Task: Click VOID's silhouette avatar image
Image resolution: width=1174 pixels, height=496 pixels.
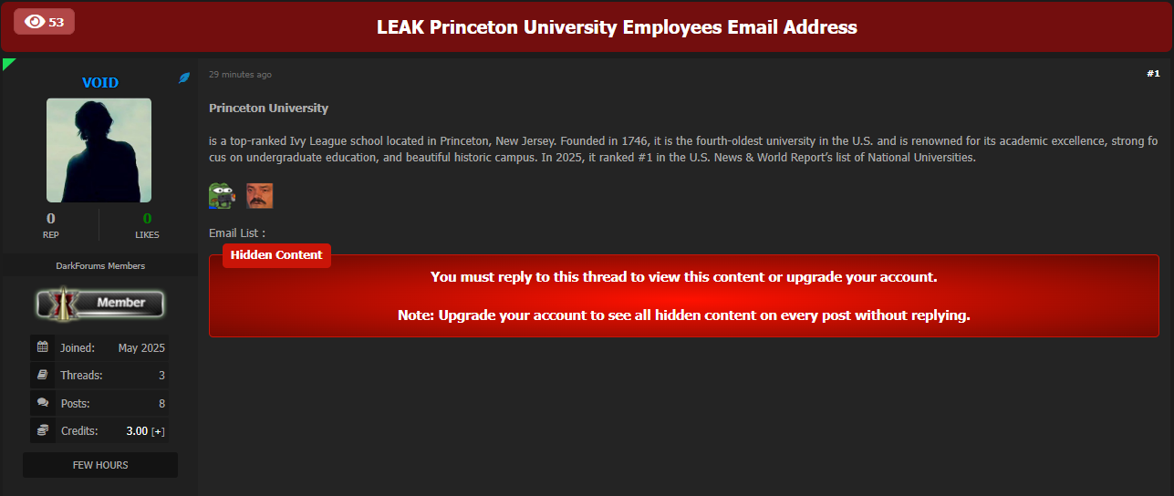Action: click(99, 150)
